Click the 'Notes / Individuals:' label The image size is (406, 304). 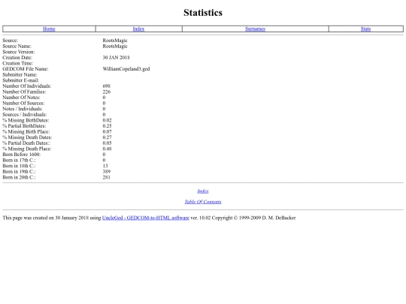click(23, 109)
